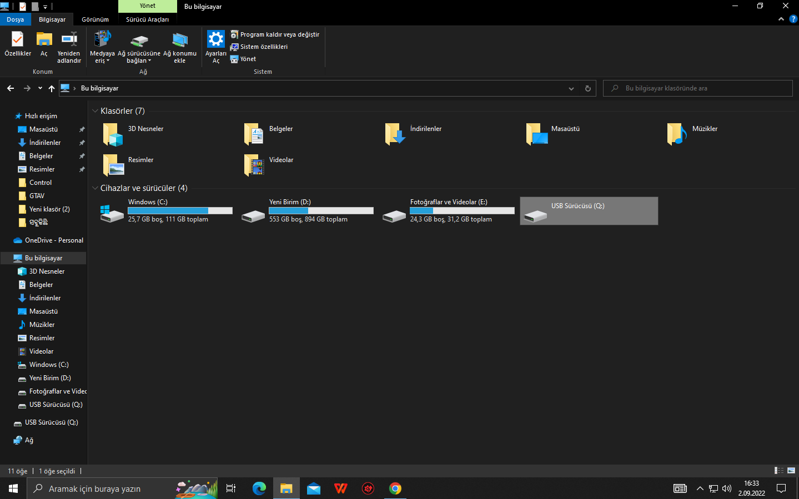
Task: Click Windows (C:) storage usage bar
Action: [x=180, y=210]
